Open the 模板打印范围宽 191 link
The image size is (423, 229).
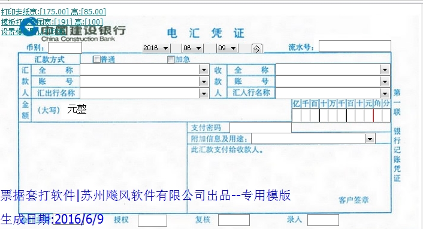(x=52, y=22)
